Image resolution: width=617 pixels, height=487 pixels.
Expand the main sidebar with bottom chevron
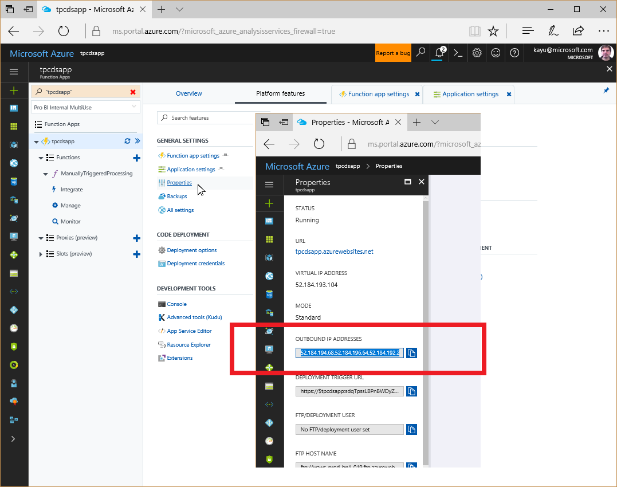(13, 439)
